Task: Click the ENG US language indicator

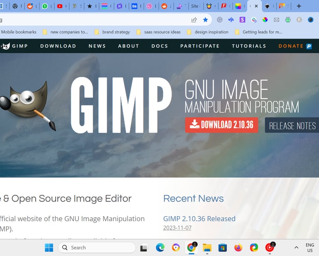Action: coord(310,248)
